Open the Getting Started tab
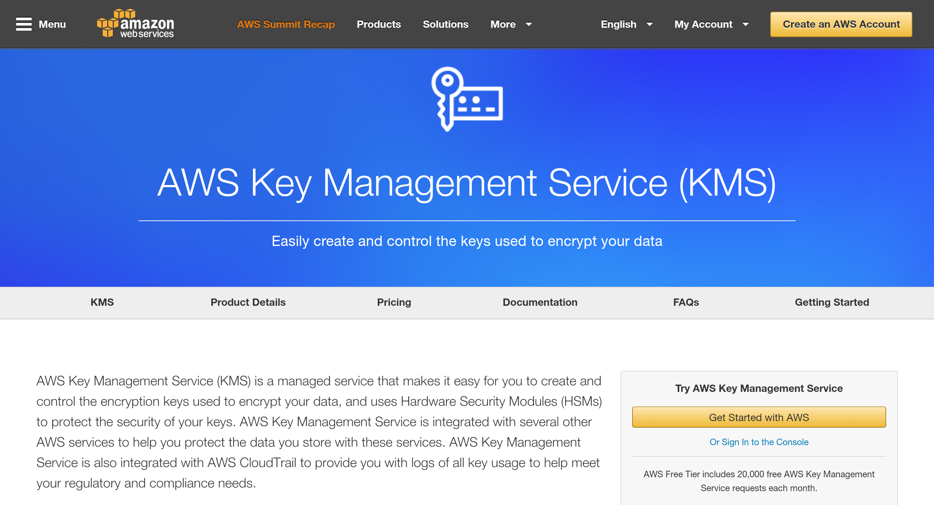This screenshot has width=934, height=505. pos(832,302)
